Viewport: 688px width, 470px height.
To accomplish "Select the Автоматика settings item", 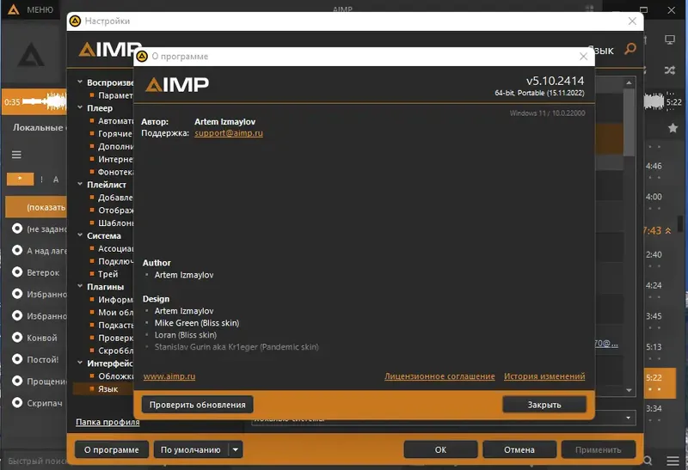I will [116, 121].
